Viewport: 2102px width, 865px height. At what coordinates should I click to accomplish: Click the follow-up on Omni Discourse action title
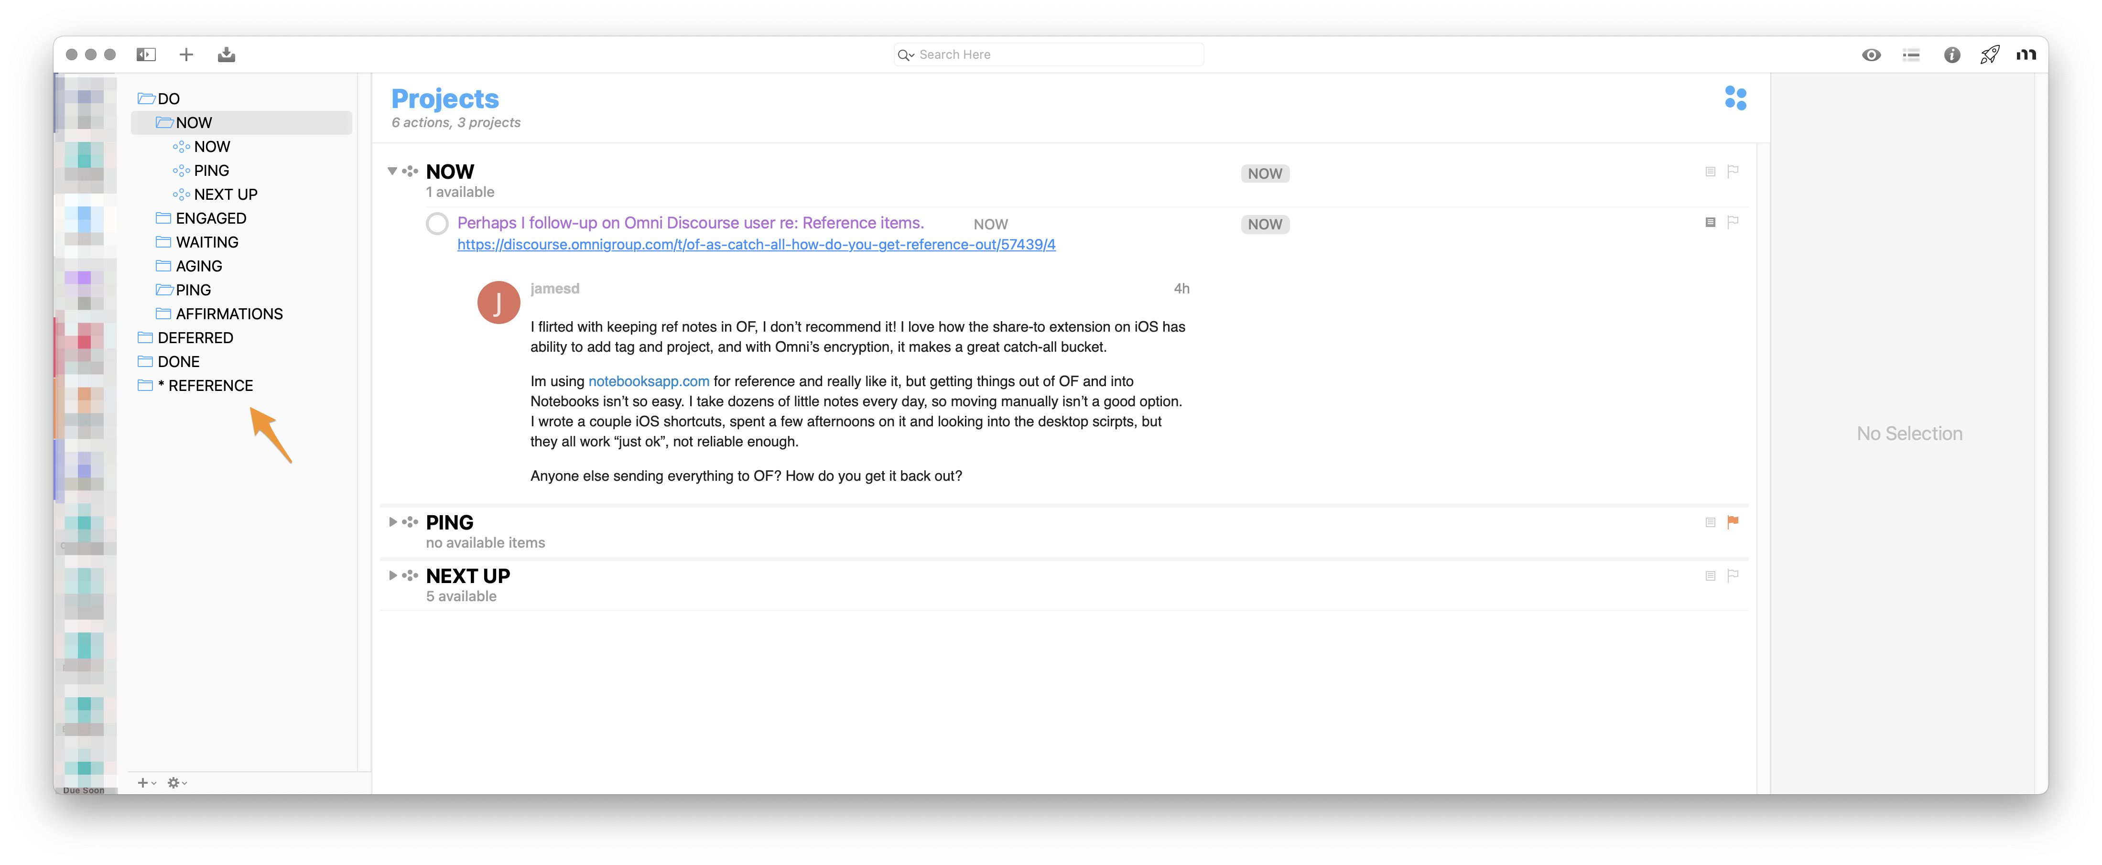(x=690, y=223)
